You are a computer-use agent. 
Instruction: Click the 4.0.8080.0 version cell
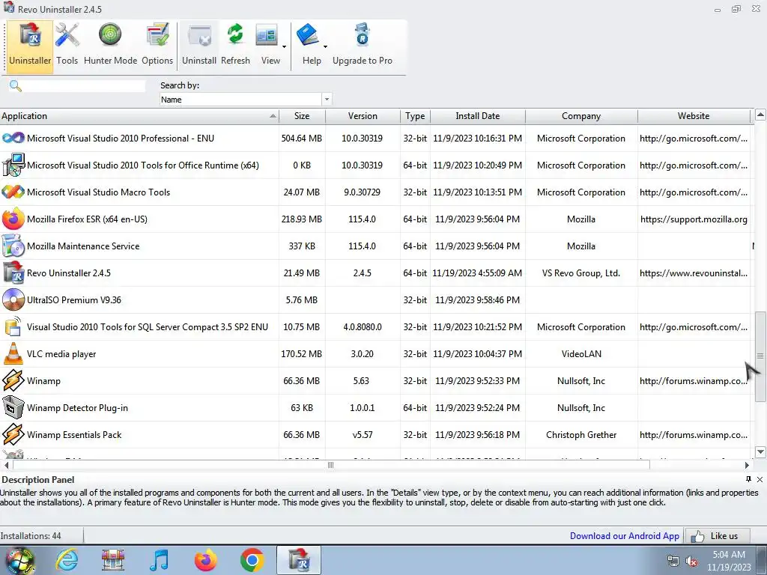363,326
